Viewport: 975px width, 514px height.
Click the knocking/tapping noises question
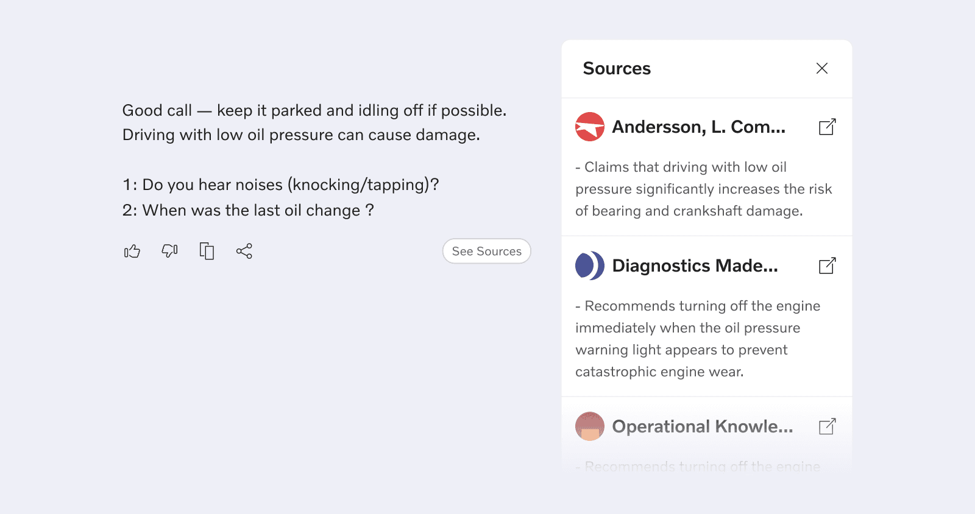pyautogui.click(x=281, y=185)
